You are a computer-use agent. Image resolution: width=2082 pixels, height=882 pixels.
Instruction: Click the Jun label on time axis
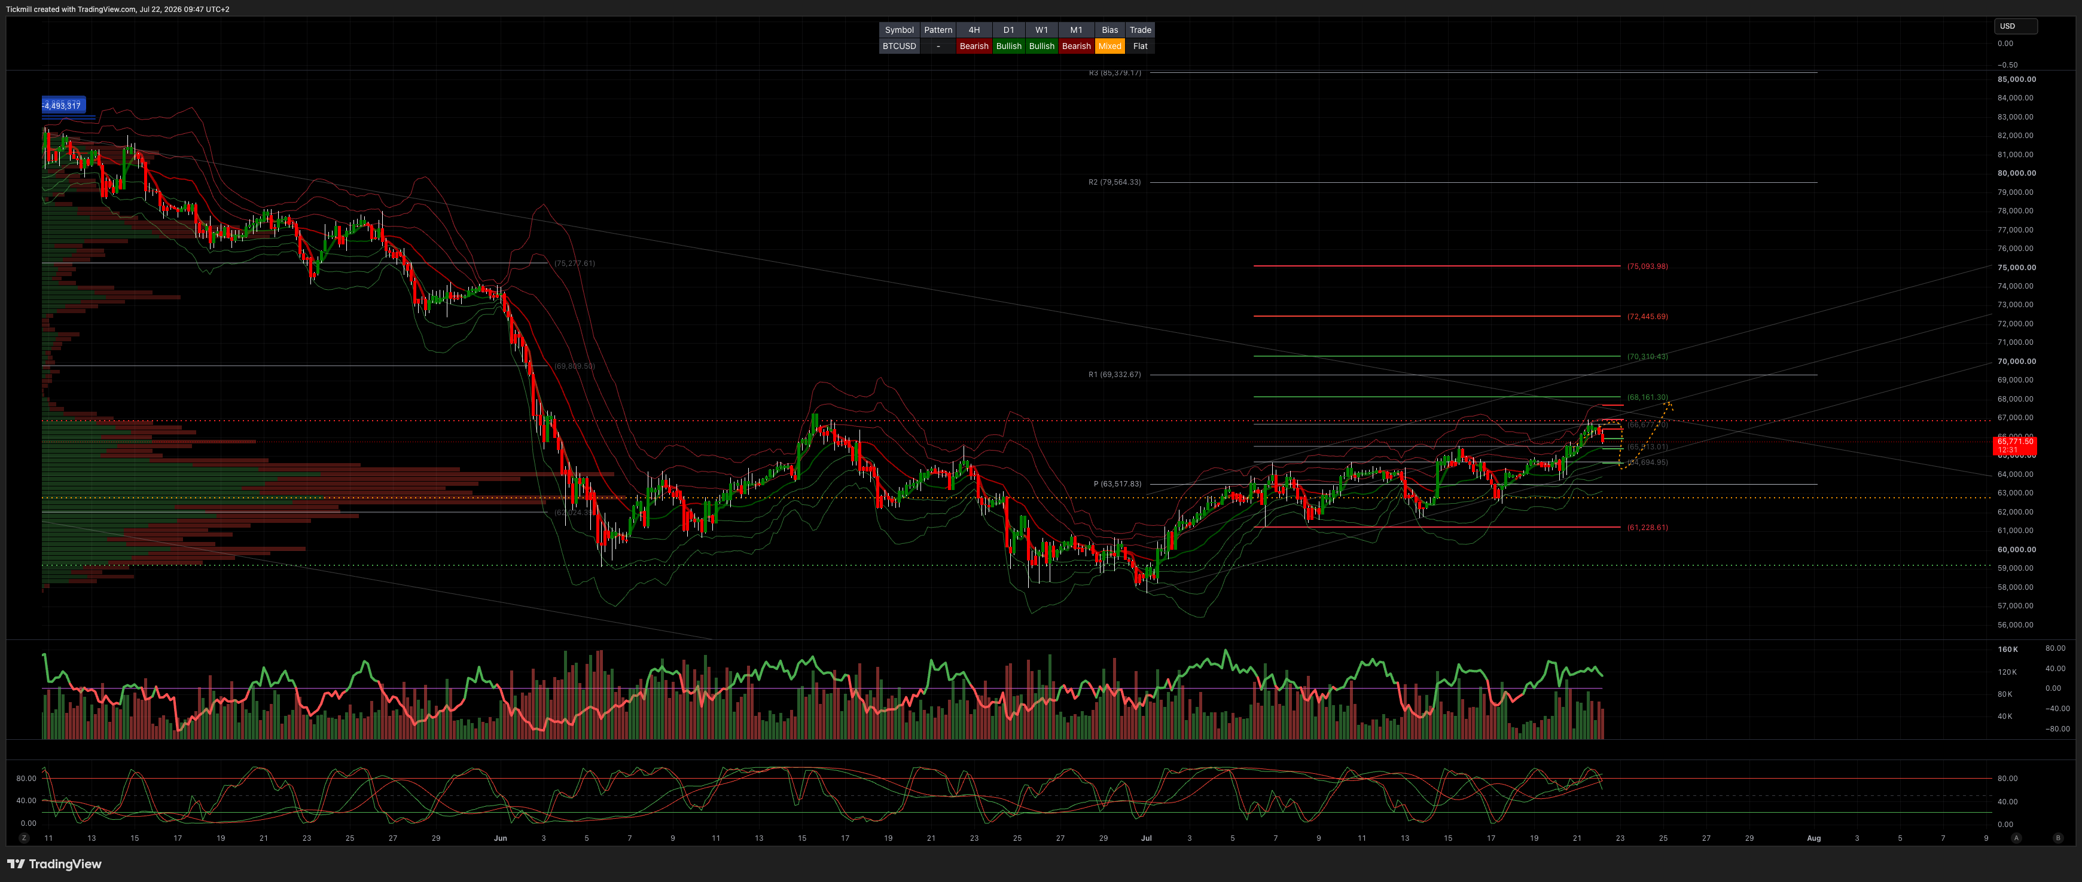click(500, 838)
